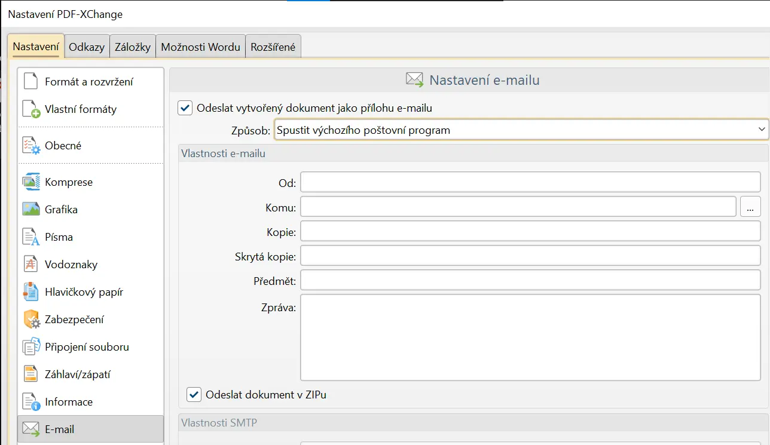Select the Zabezpečení sidebar label

[74, 320]
